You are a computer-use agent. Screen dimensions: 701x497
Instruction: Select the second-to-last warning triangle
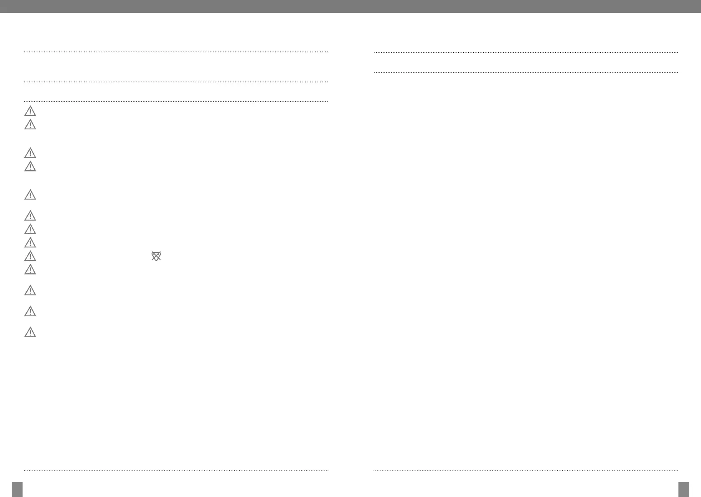pyautogui.click(x=30, y=311)
